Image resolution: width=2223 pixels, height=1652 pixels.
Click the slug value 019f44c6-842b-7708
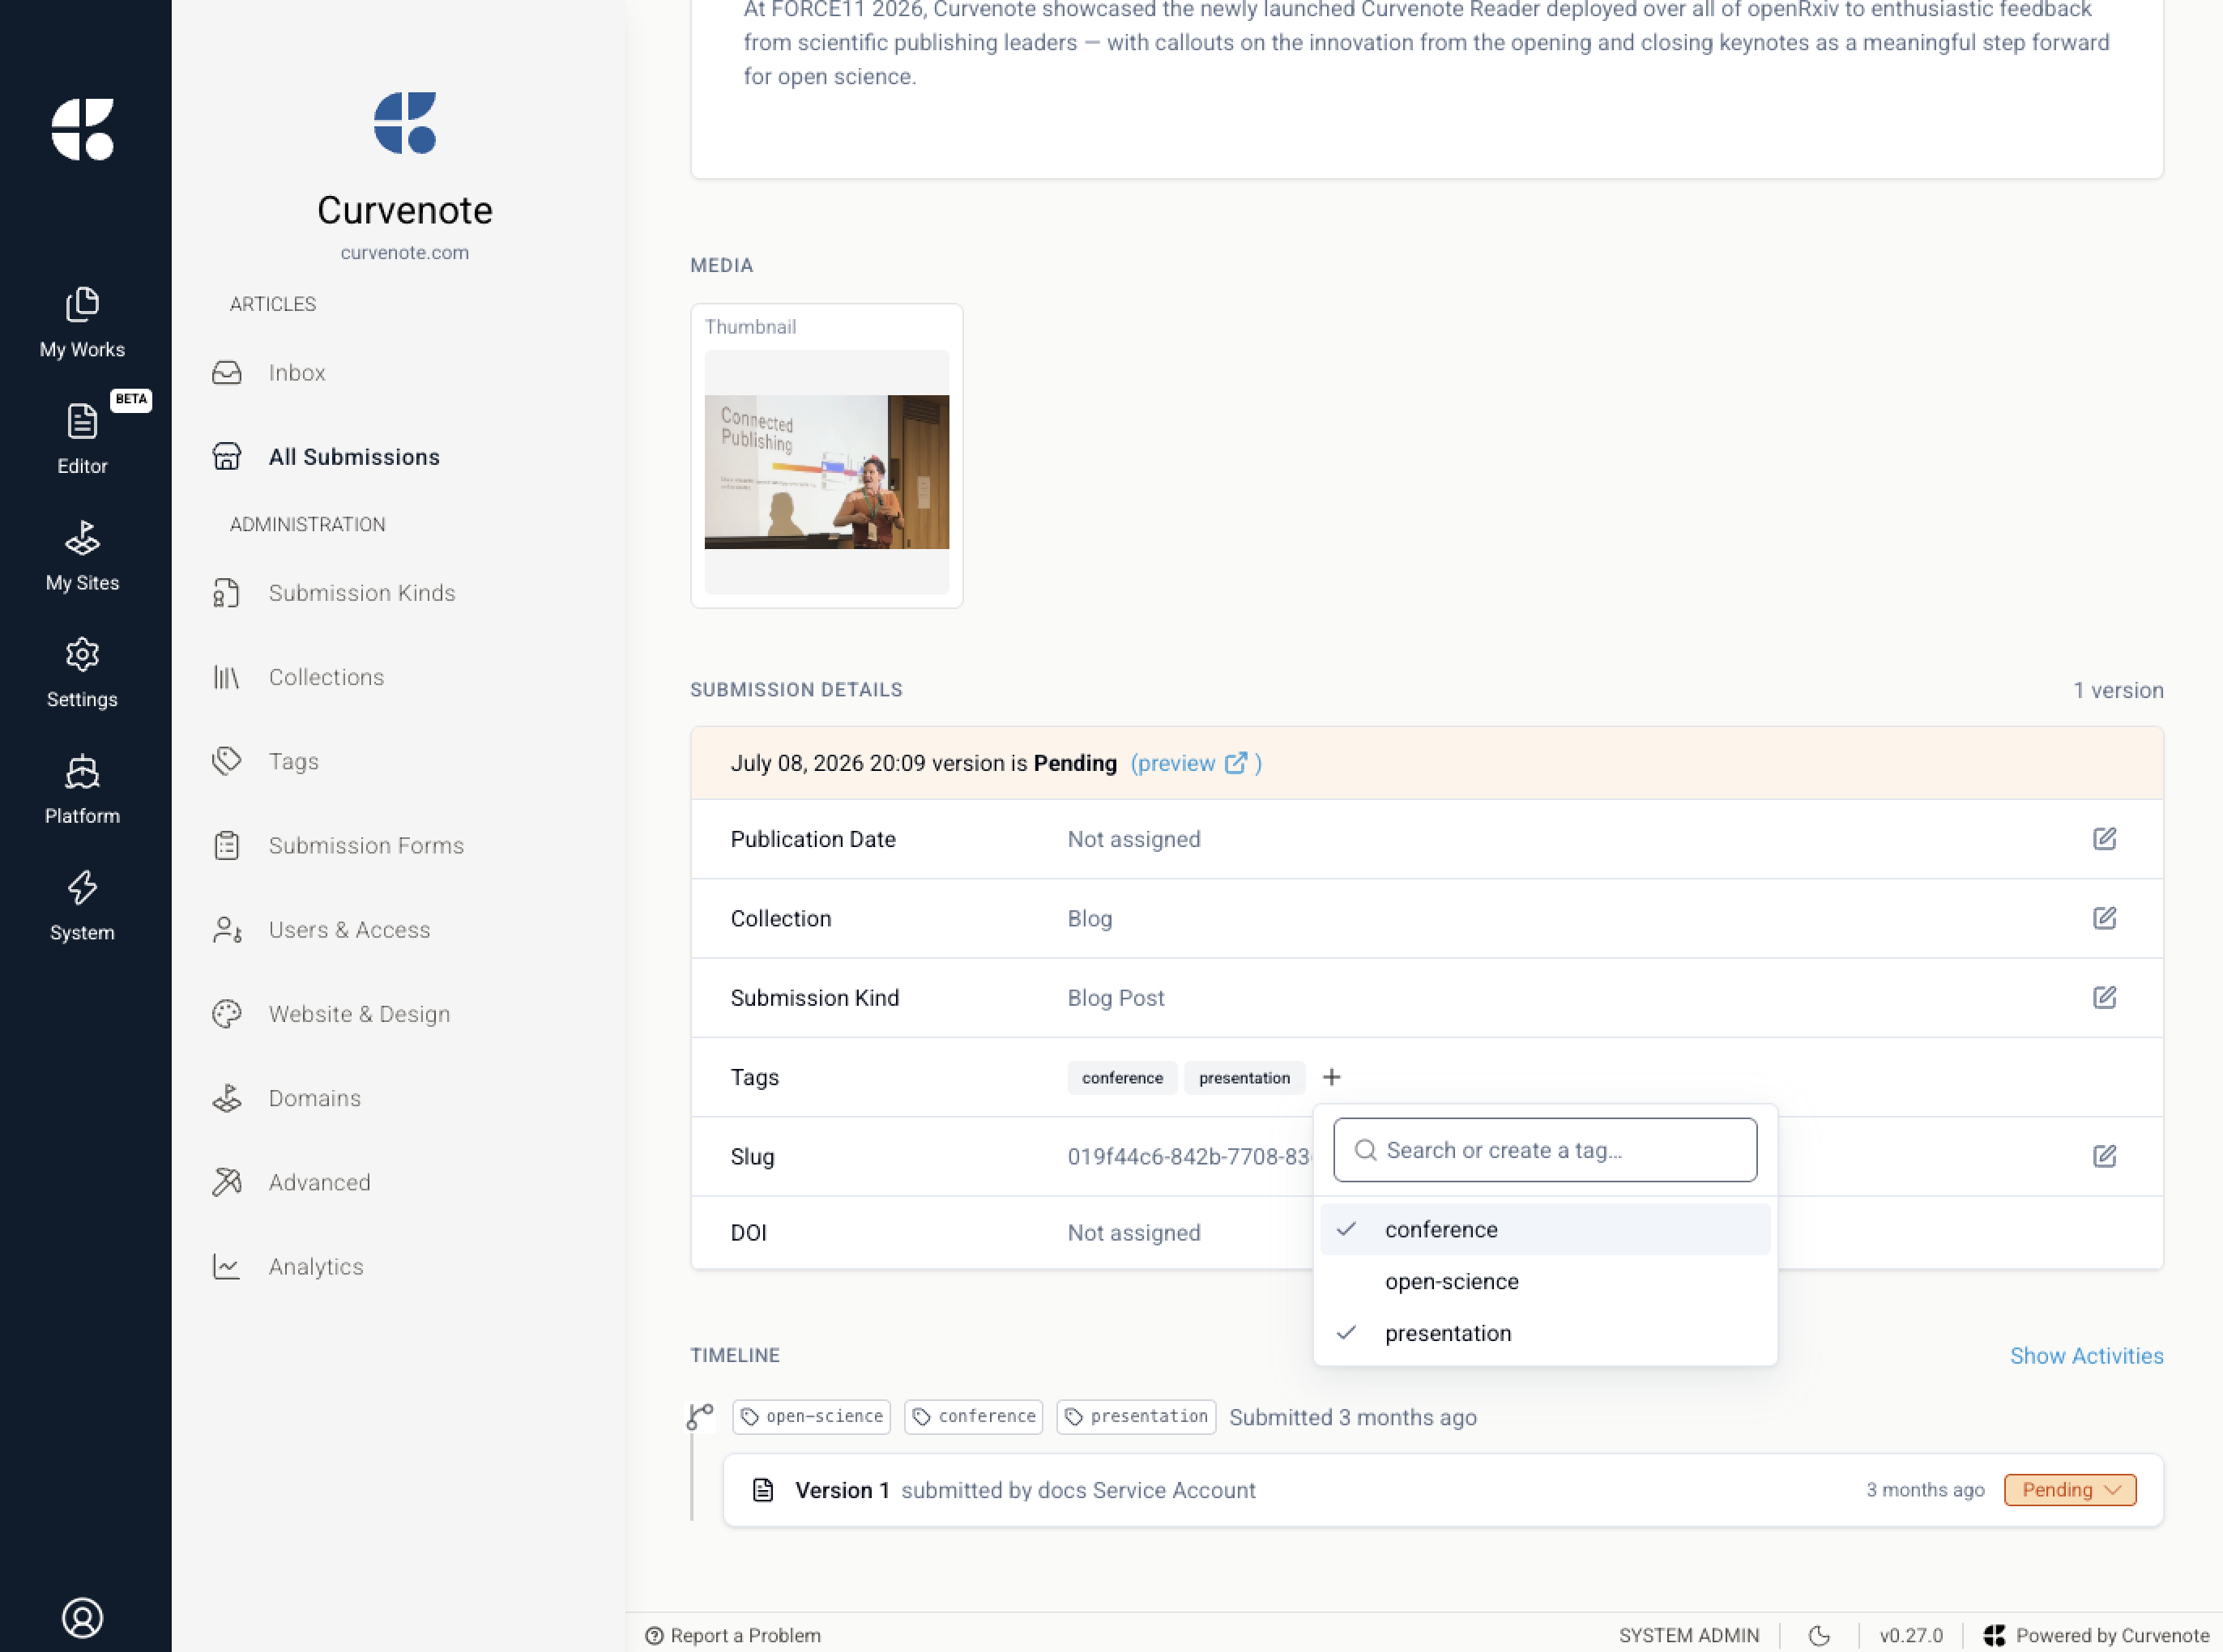(x=1189, y=1157)
